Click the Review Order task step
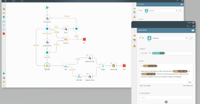The height and width of the screenshot is (104, 200). [x=47, y=18]
